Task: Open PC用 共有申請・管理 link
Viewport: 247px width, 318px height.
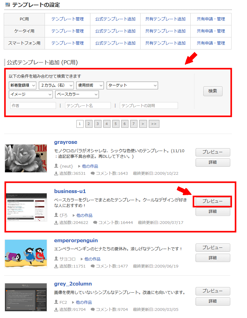Action: [x=211, y=19]
